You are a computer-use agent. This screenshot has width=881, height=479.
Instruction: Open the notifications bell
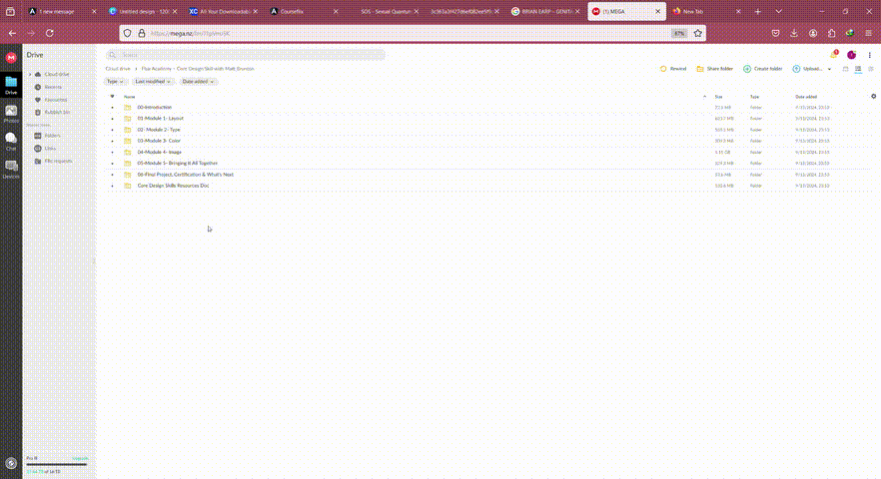coord(834,55)
